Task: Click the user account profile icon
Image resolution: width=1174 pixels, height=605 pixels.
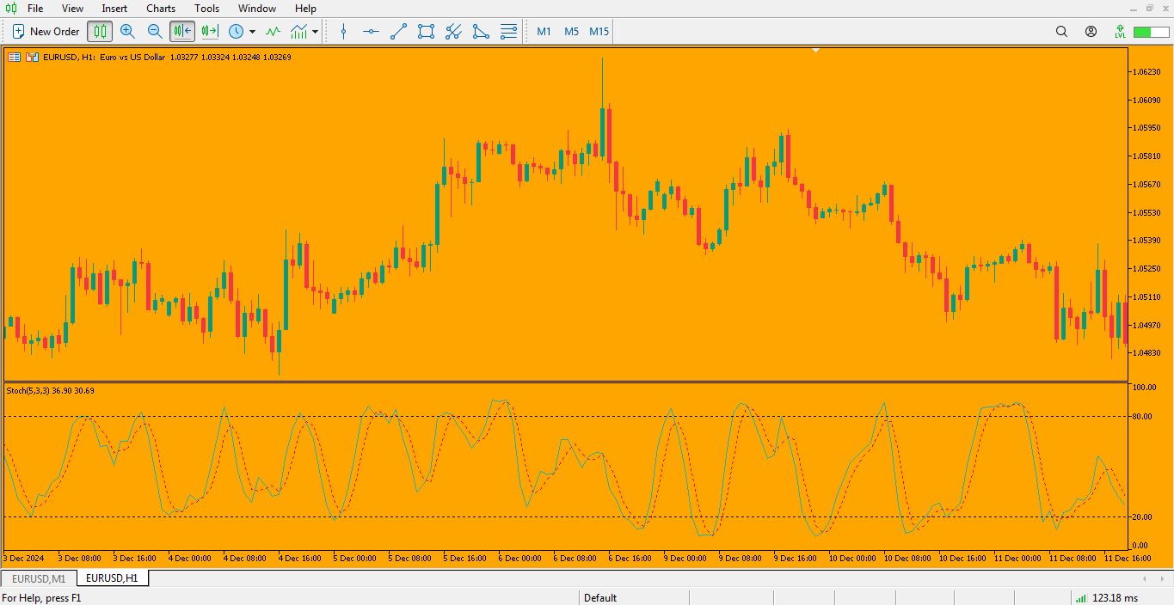Action: point(1091,31)
